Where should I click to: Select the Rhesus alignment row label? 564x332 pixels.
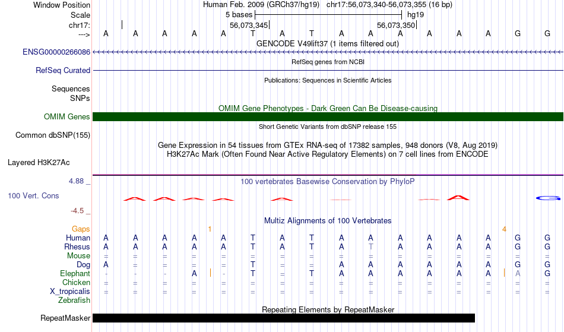pos(77,247)
